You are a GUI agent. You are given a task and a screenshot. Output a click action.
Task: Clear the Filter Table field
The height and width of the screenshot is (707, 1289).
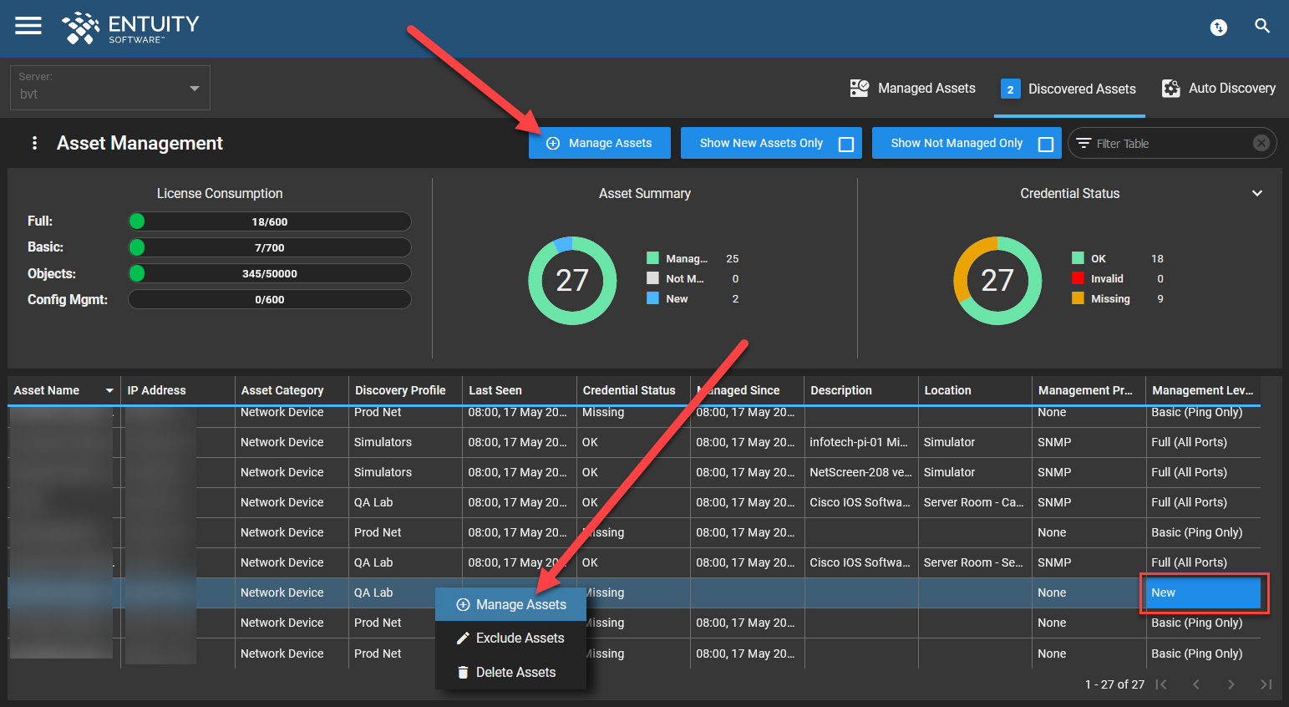(x=1261, y=143)
